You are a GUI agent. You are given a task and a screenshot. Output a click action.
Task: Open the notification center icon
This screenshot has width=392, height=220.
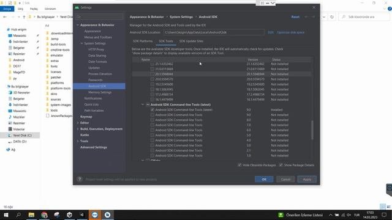(384, 215)
